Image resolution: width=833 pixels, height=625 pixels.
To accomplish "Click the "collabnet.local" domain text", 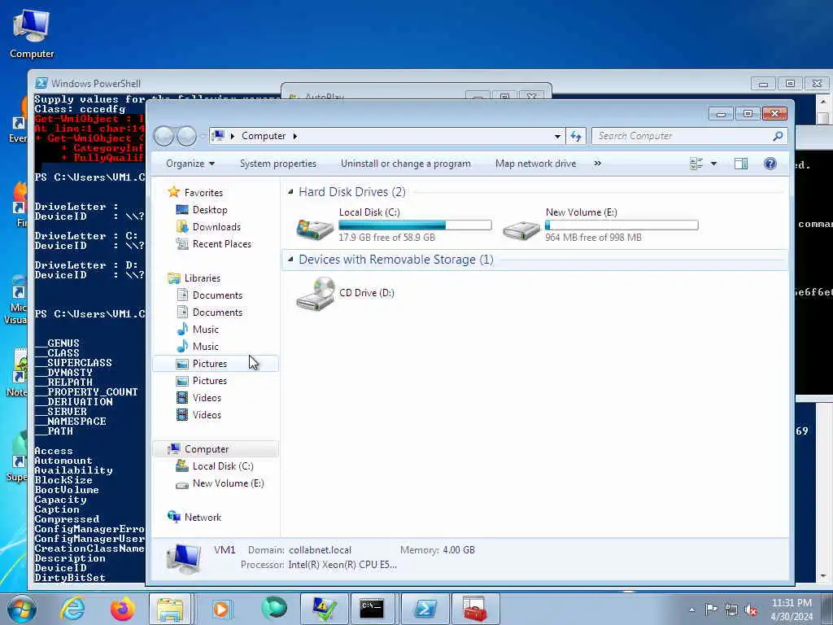I will click(x=320, y=550).
